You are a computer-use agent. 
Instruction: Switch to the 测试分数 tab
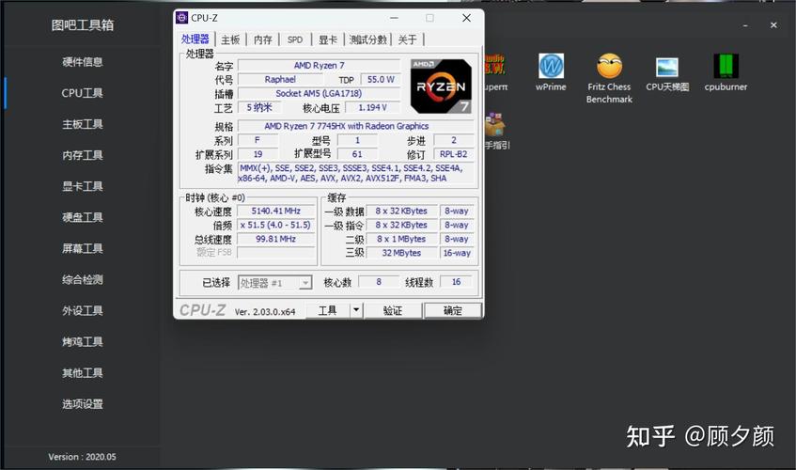[x=368, y=39]
